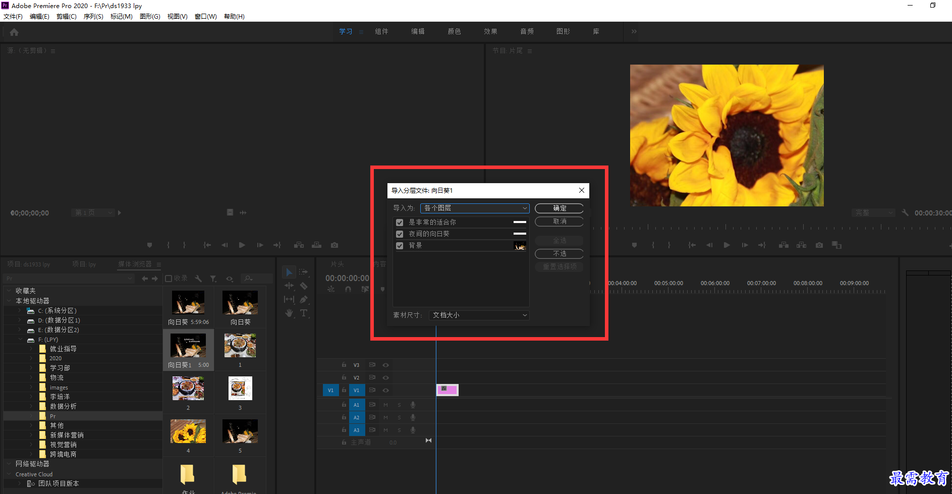Select the Hand tool
Image resolution: width=952 pixels, height=494 pixels.
click(x=289, y=313)
